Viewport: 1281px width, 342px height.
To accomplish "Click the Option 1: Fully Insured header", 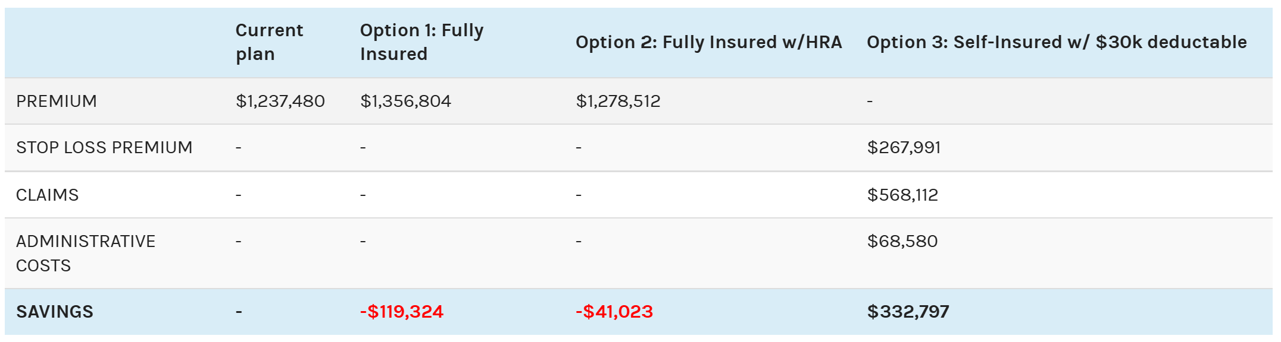I will (x=421, y=42).
